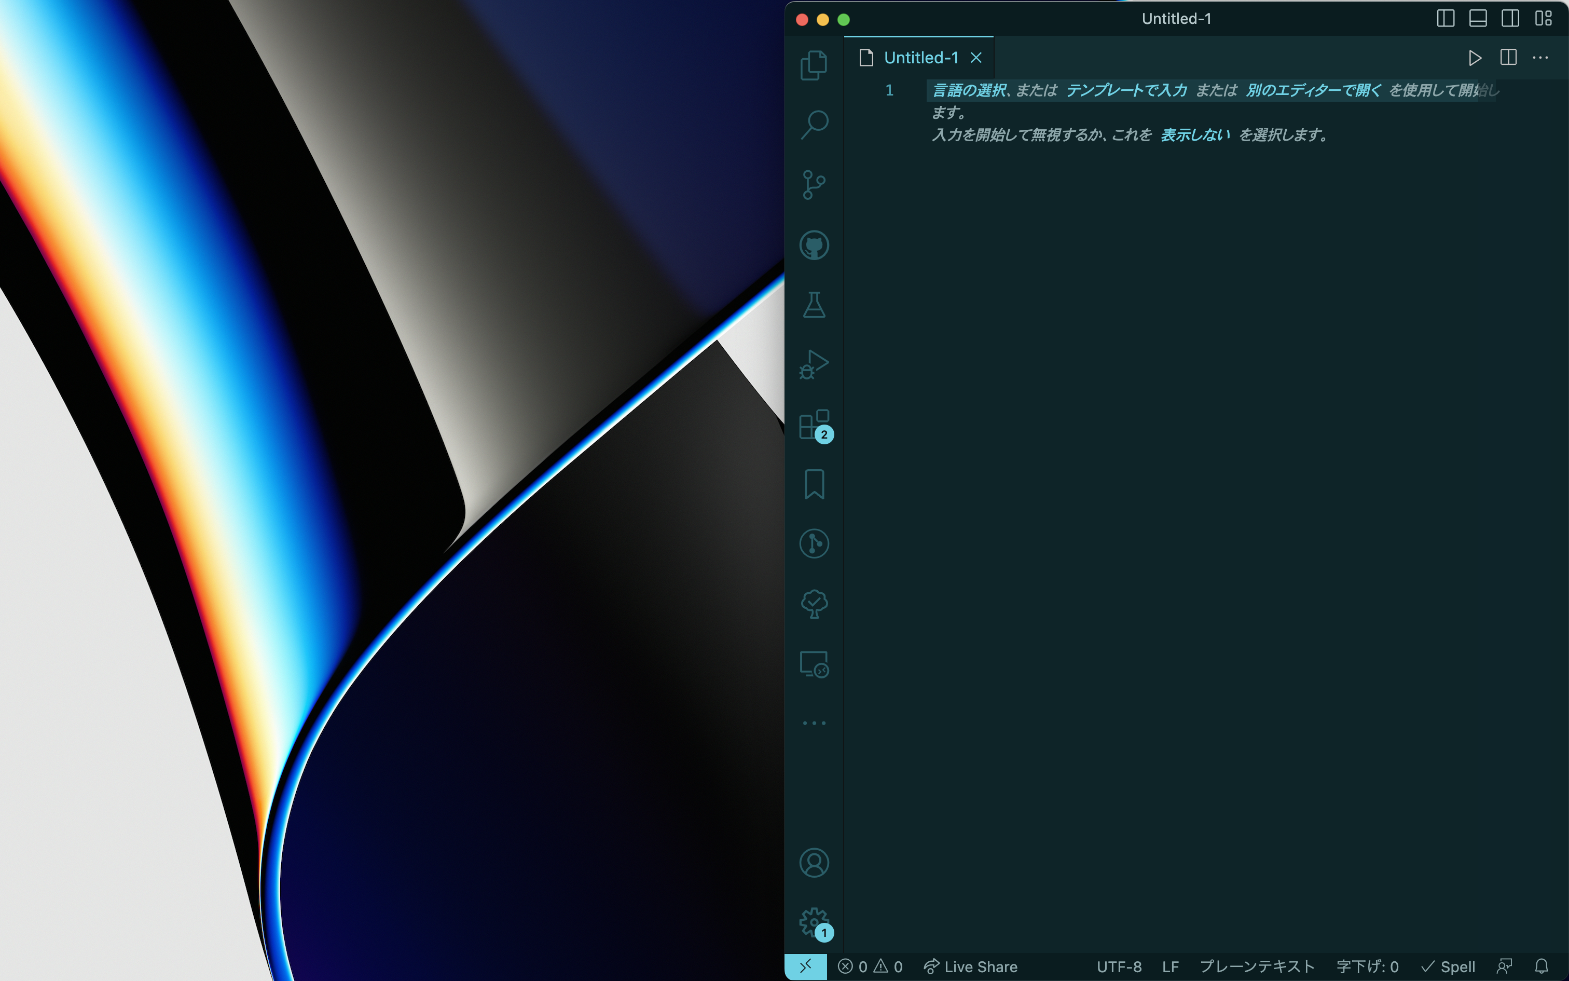Click the 言語の選択 link
This screenshot has width=1569, height=981.
pos(969,90)
